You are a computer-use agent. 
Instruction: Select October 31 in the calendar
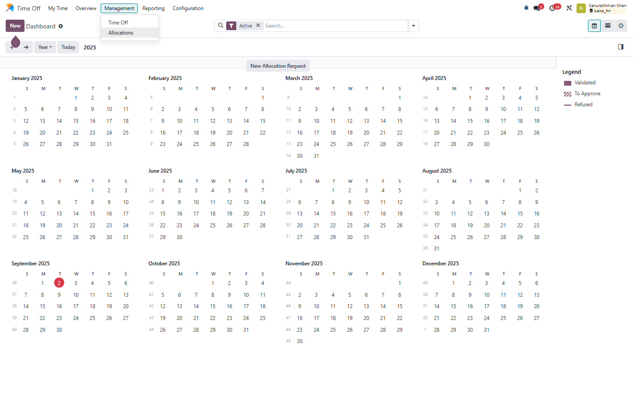coord(246,330)
